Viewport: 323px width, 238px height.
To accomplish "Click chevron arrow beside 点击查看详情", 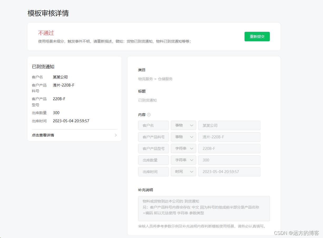I will [116, 135].
